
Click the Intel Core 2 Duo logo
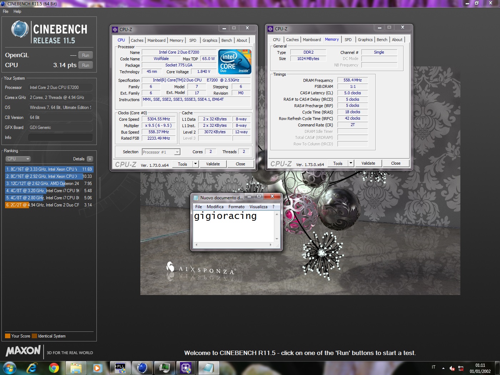point(235,62)
